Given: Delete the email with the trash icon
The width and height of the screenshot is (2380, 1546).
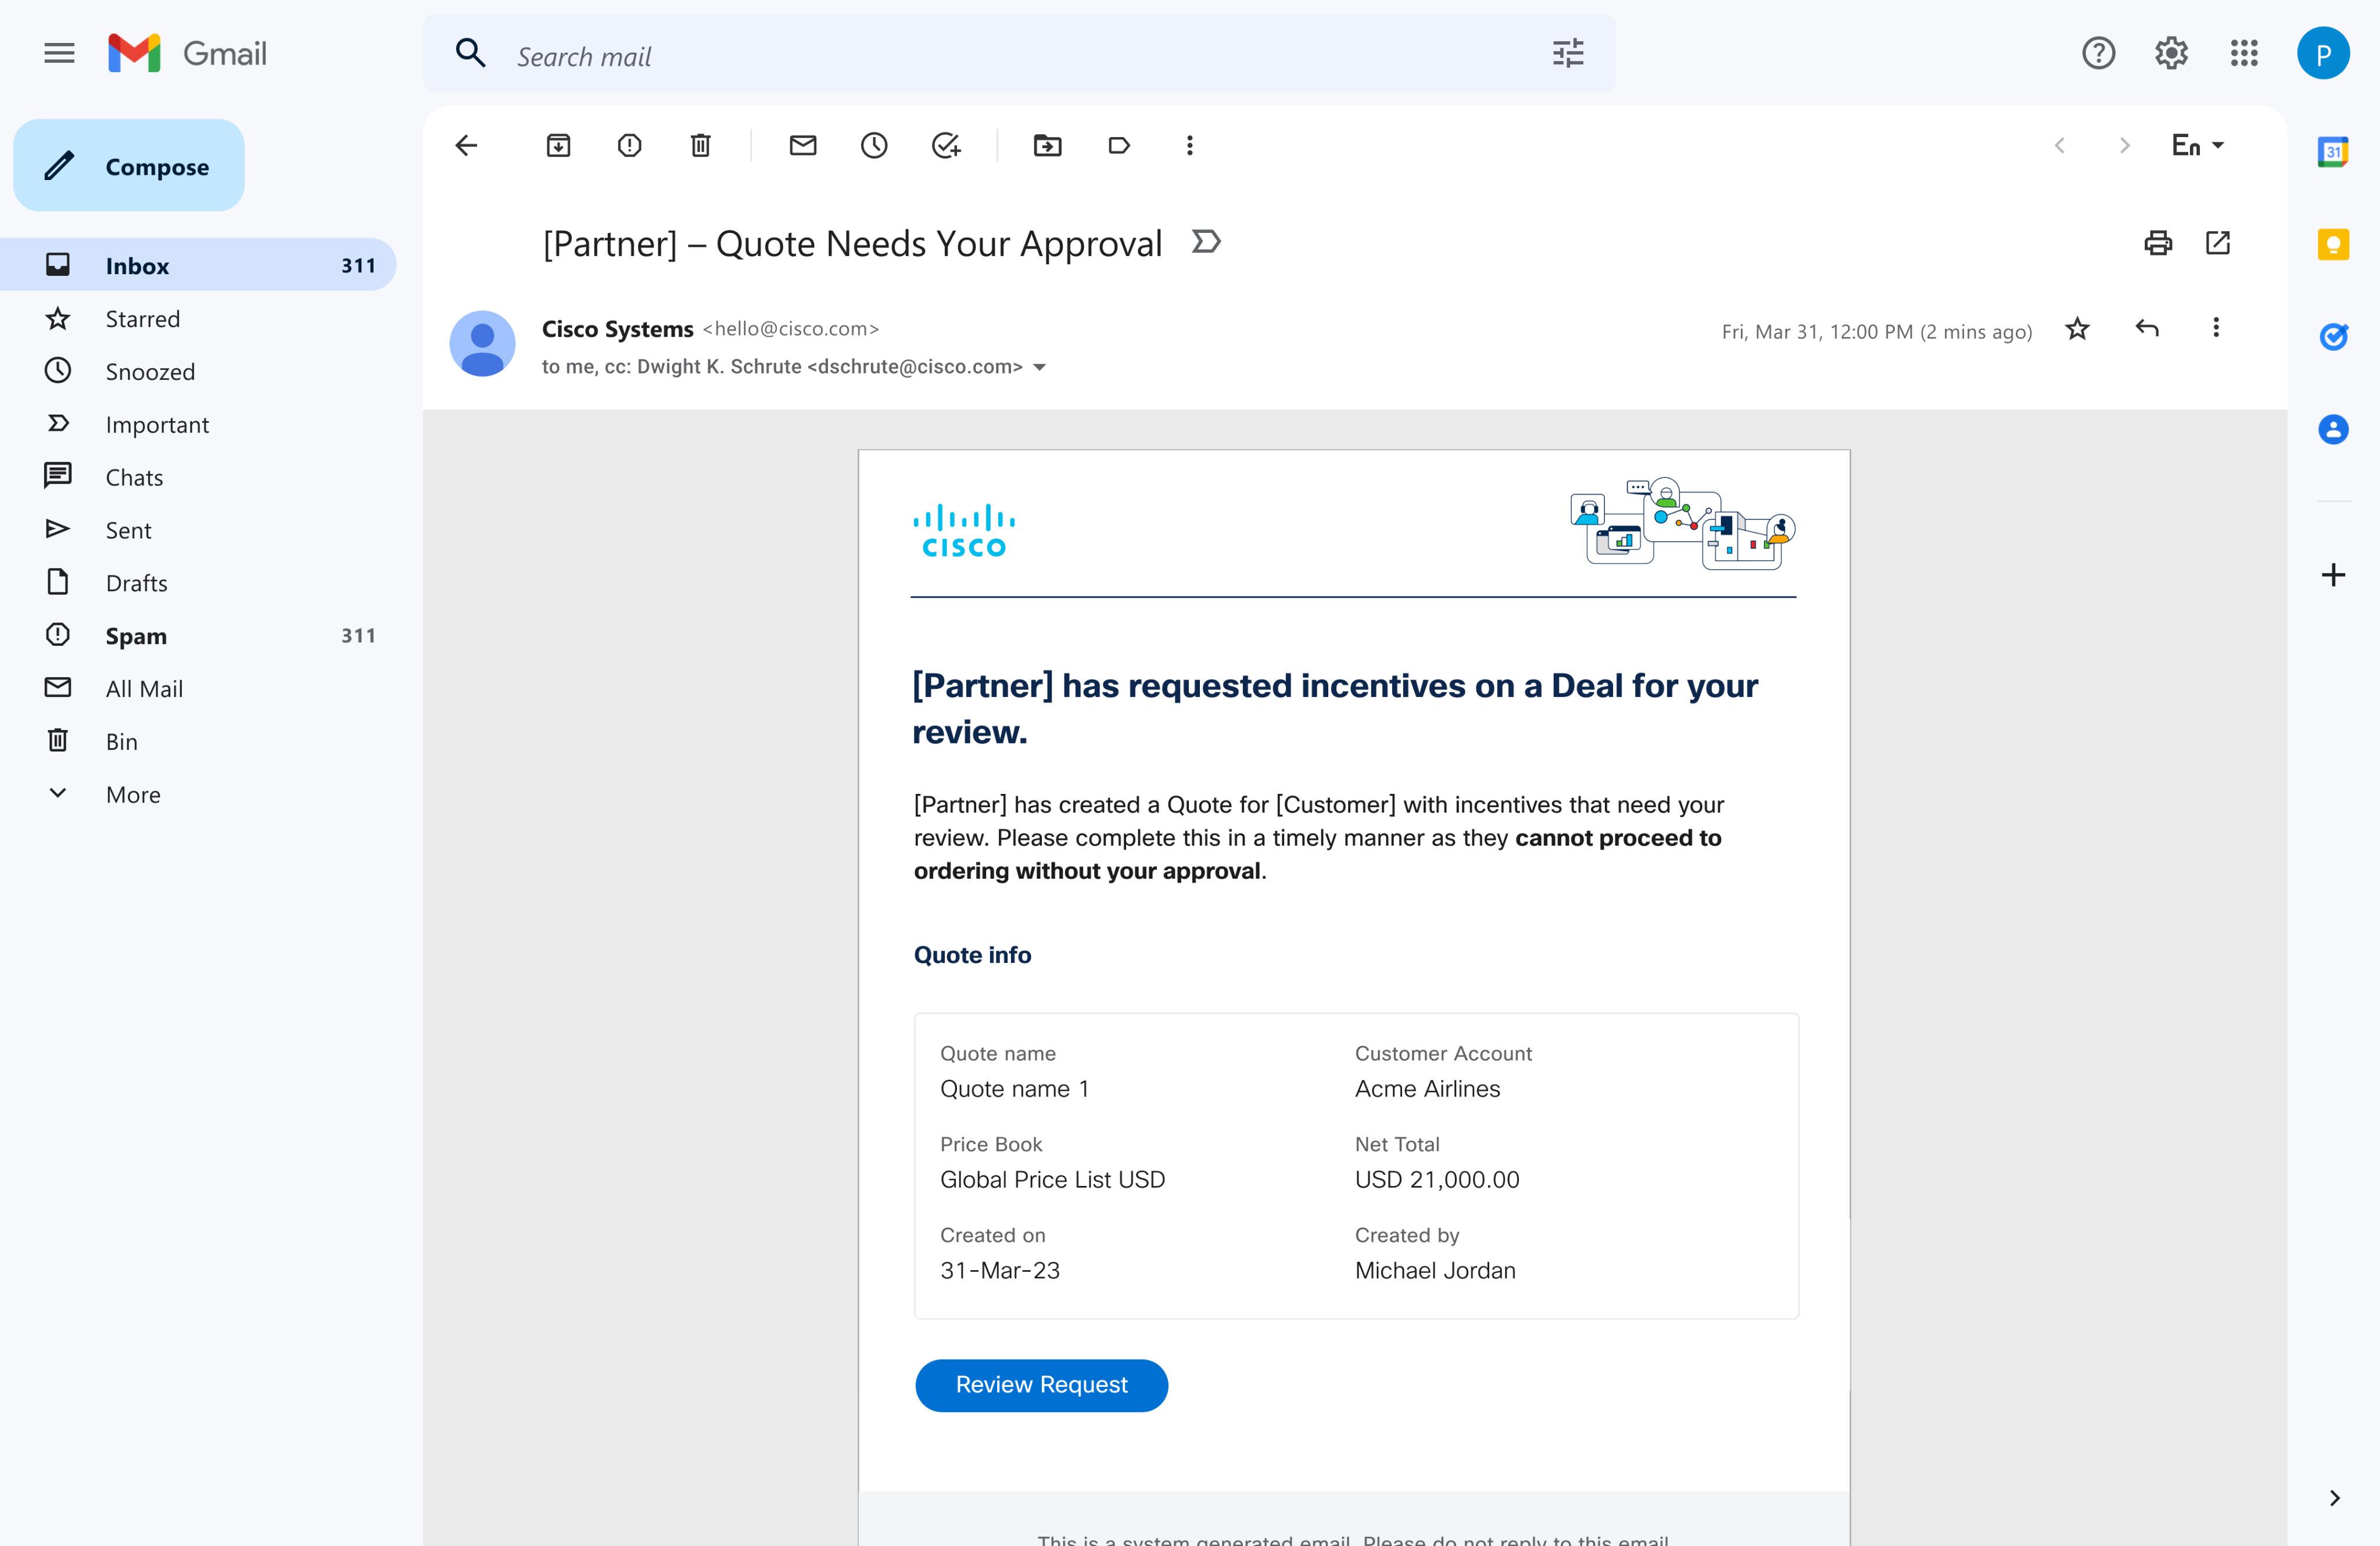Looking at the screenshot, I should (x=700, y=146).
